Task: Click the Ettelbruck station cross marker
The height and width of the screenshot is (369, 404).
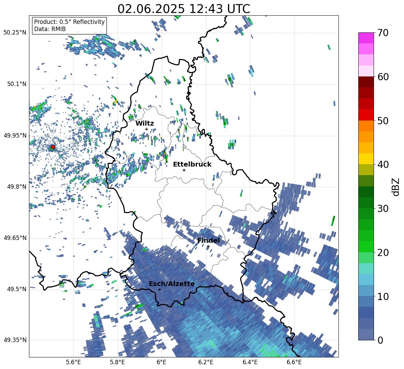Action: pyautogui.click(x=184, y=170)
